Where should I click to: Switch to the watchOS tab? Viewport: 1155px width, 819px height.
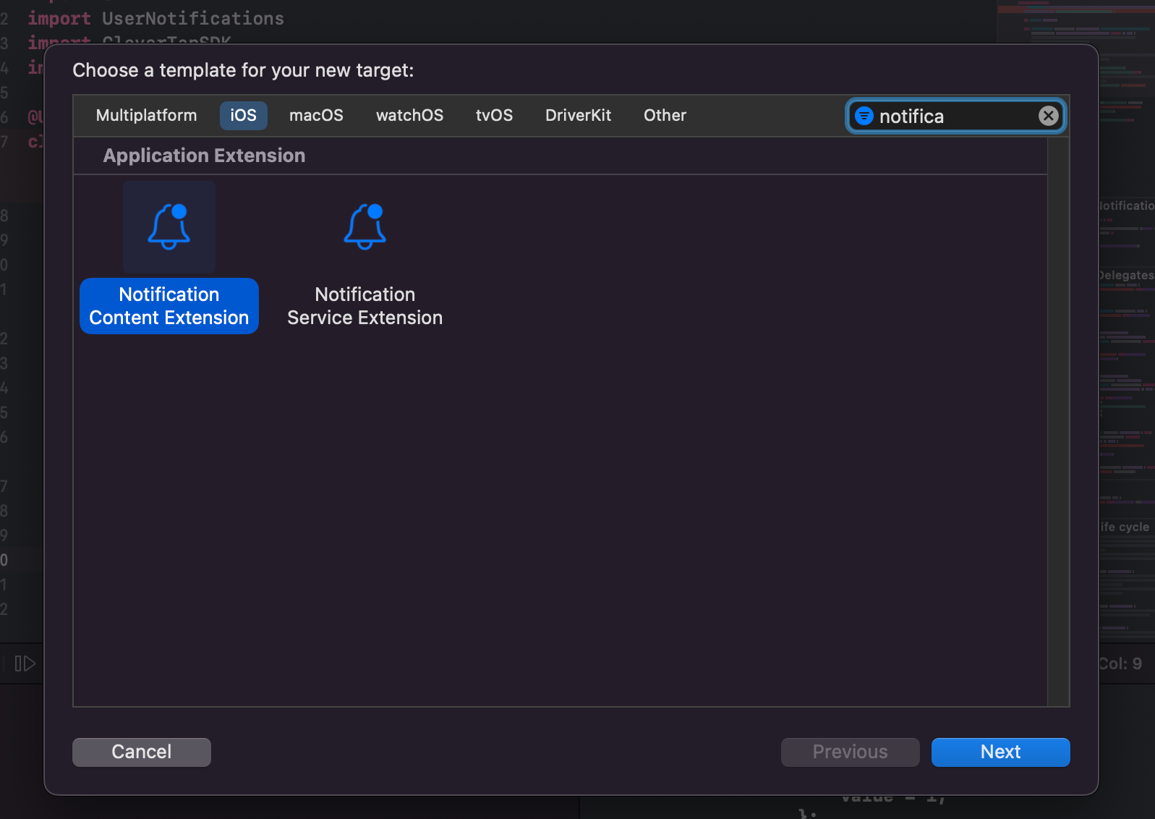click(x=409, y=116)
